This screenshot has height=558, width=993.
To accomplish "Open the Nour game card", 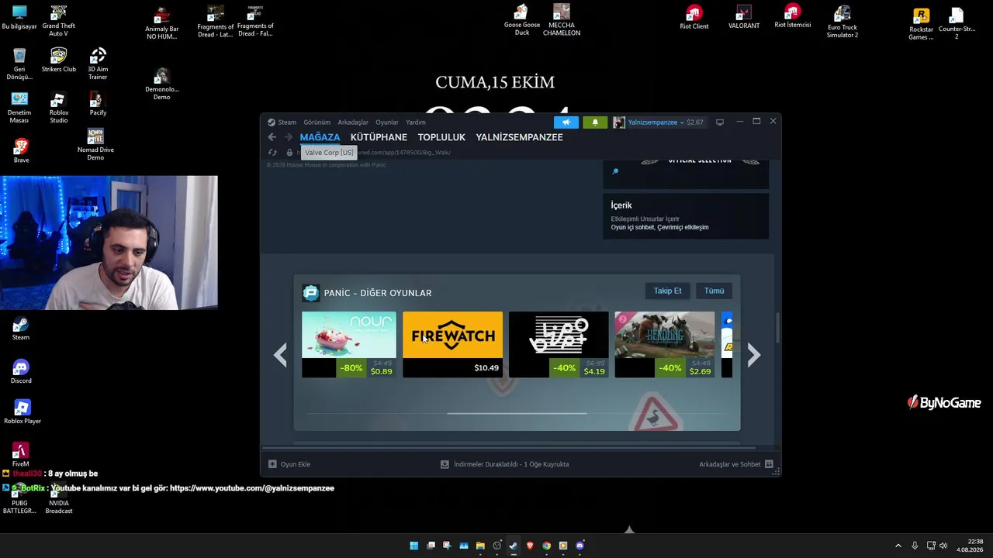I will tap(349, 345).
